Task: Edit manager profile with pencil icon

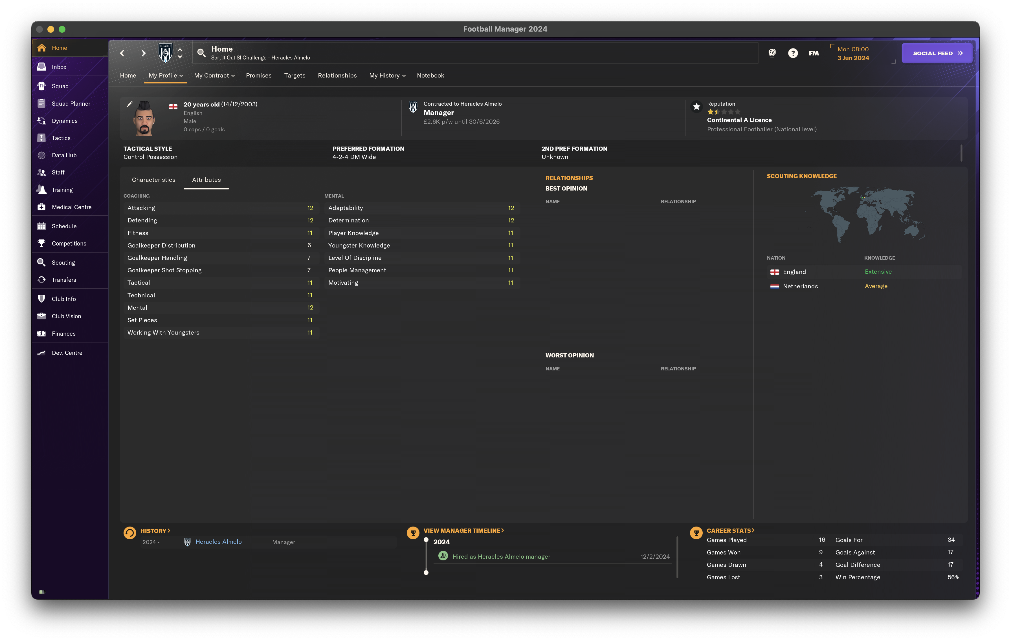Action: pos(130,104)
